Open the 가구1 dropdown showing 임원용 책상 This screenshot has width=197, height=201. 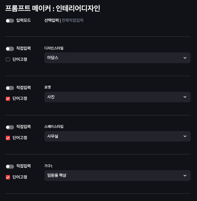pyautogui.click(x=114, y=175)
